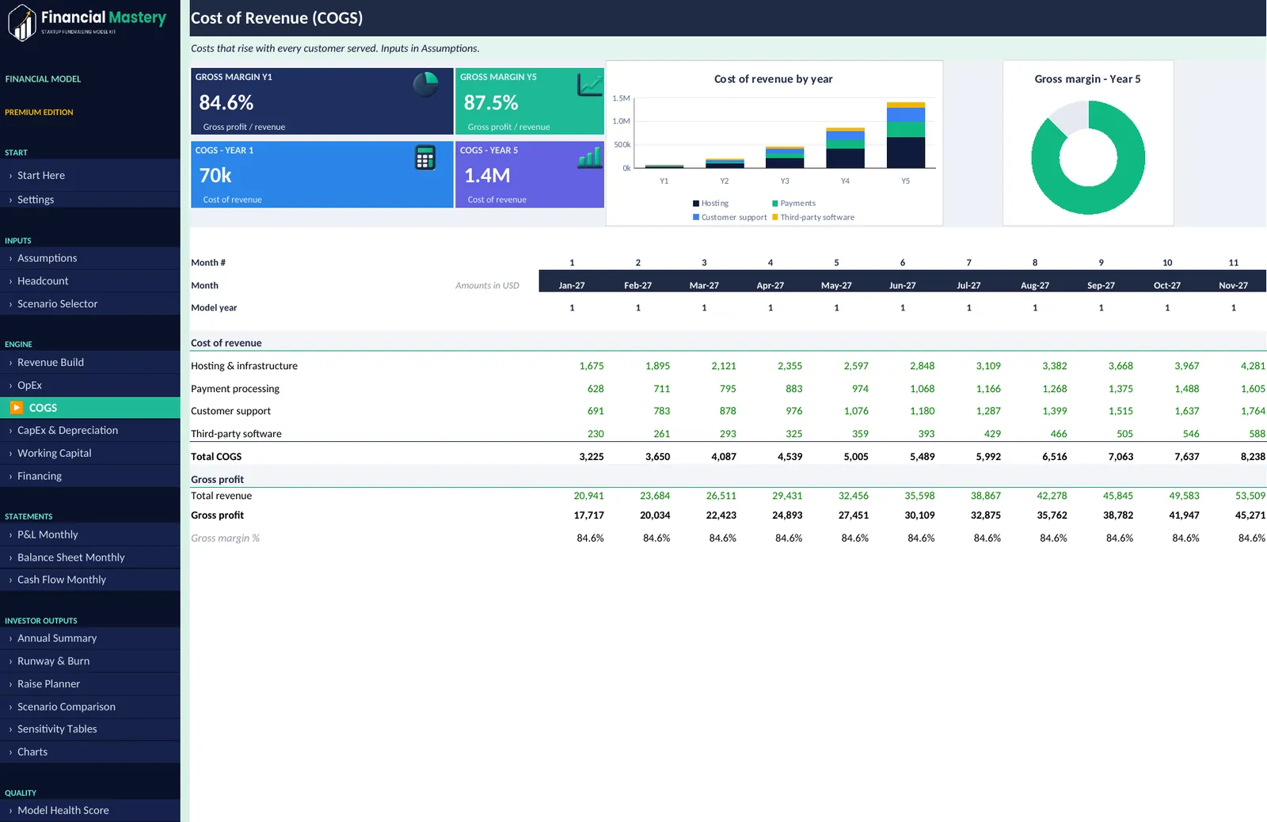Open the Scenario Selector sheet
1267x822 pixels.
(x=90, y=304)
